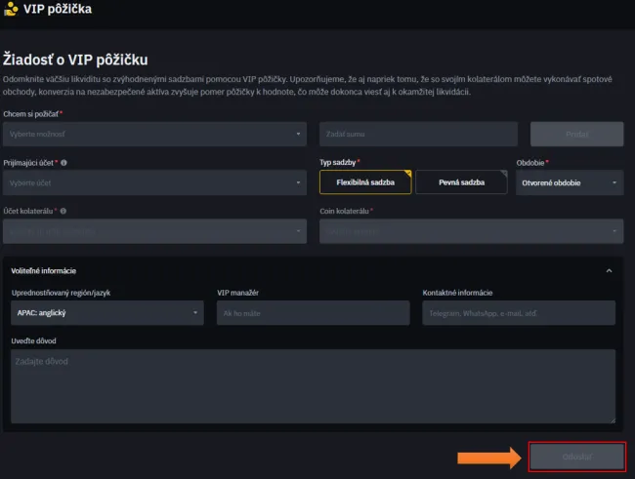Expand the Coin kolaterálu dropdown

[x=471, y=231]
